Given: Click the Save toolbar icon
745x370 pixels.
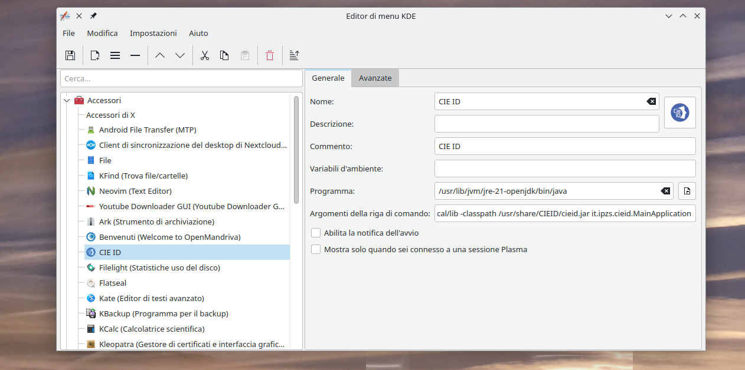Looking at the screenshot, I should tap(70, 55).
